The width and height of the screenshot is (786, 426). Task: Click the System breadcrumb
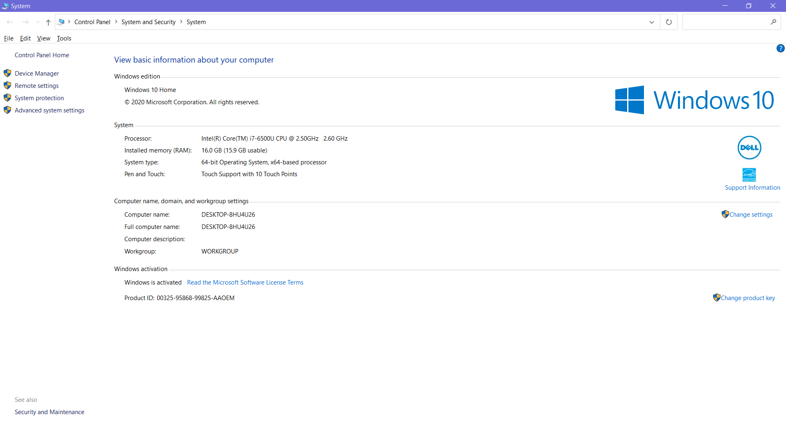click(x=196, y=22)
